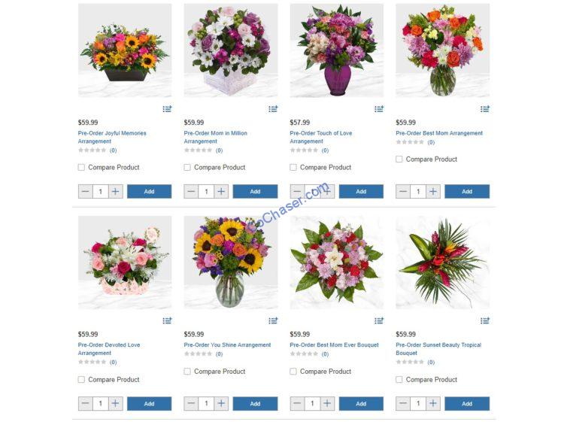Viewport: 564px width, 422px height.
Task: Increase quantity for Sunset Beauty Tropical Bouquet
Action: click(433, 404)
